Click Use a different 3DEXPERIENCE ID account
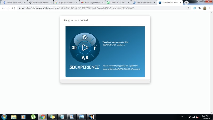 point(121,69)
